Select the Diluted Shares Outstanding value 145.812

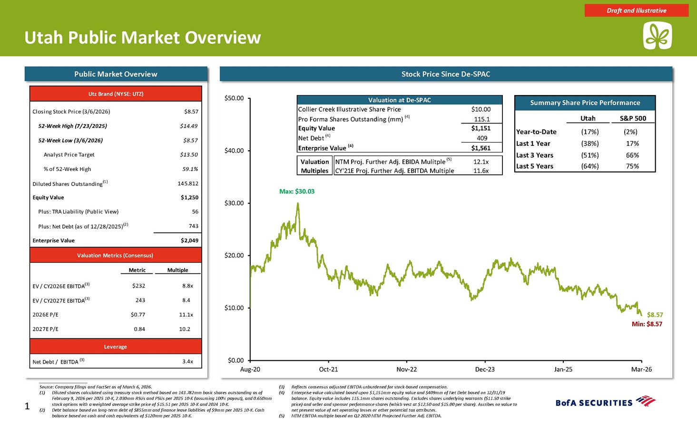coord(187,183)
